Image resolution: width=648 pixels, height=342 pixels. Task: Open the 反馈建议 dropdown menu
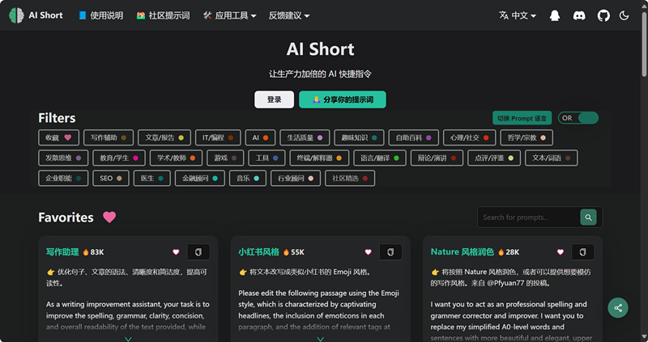(289, 15)
